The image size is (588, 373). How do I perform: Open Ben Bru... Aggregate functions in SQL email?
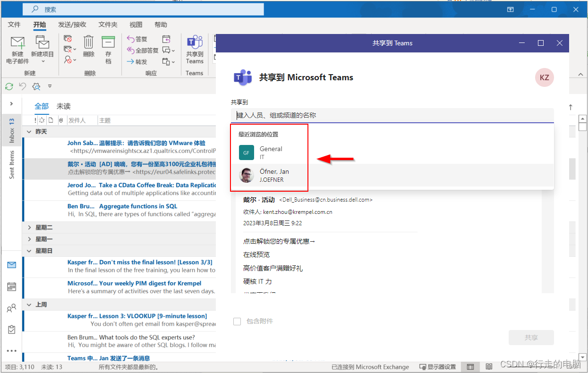[x=119, y=210]
